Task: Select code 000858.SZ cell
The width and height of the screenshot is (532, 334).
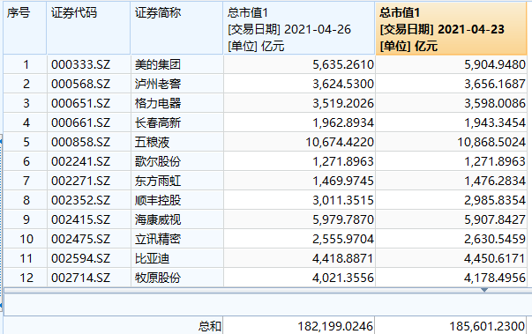Action: [x=88, y=142]
